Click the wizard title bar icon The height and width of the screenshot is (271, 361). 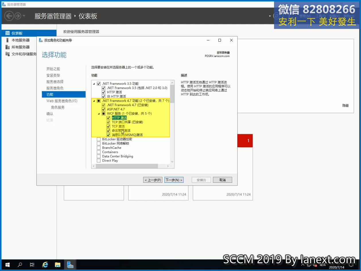pos(41,40)
